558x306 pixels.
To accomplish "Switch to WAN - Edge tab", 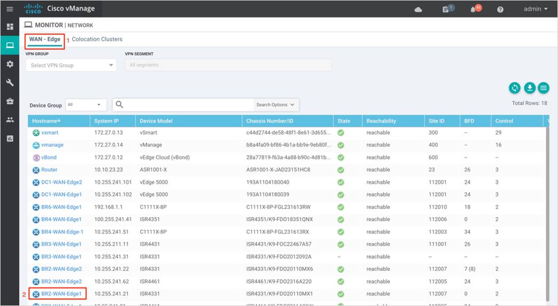I will pos(45,39).
